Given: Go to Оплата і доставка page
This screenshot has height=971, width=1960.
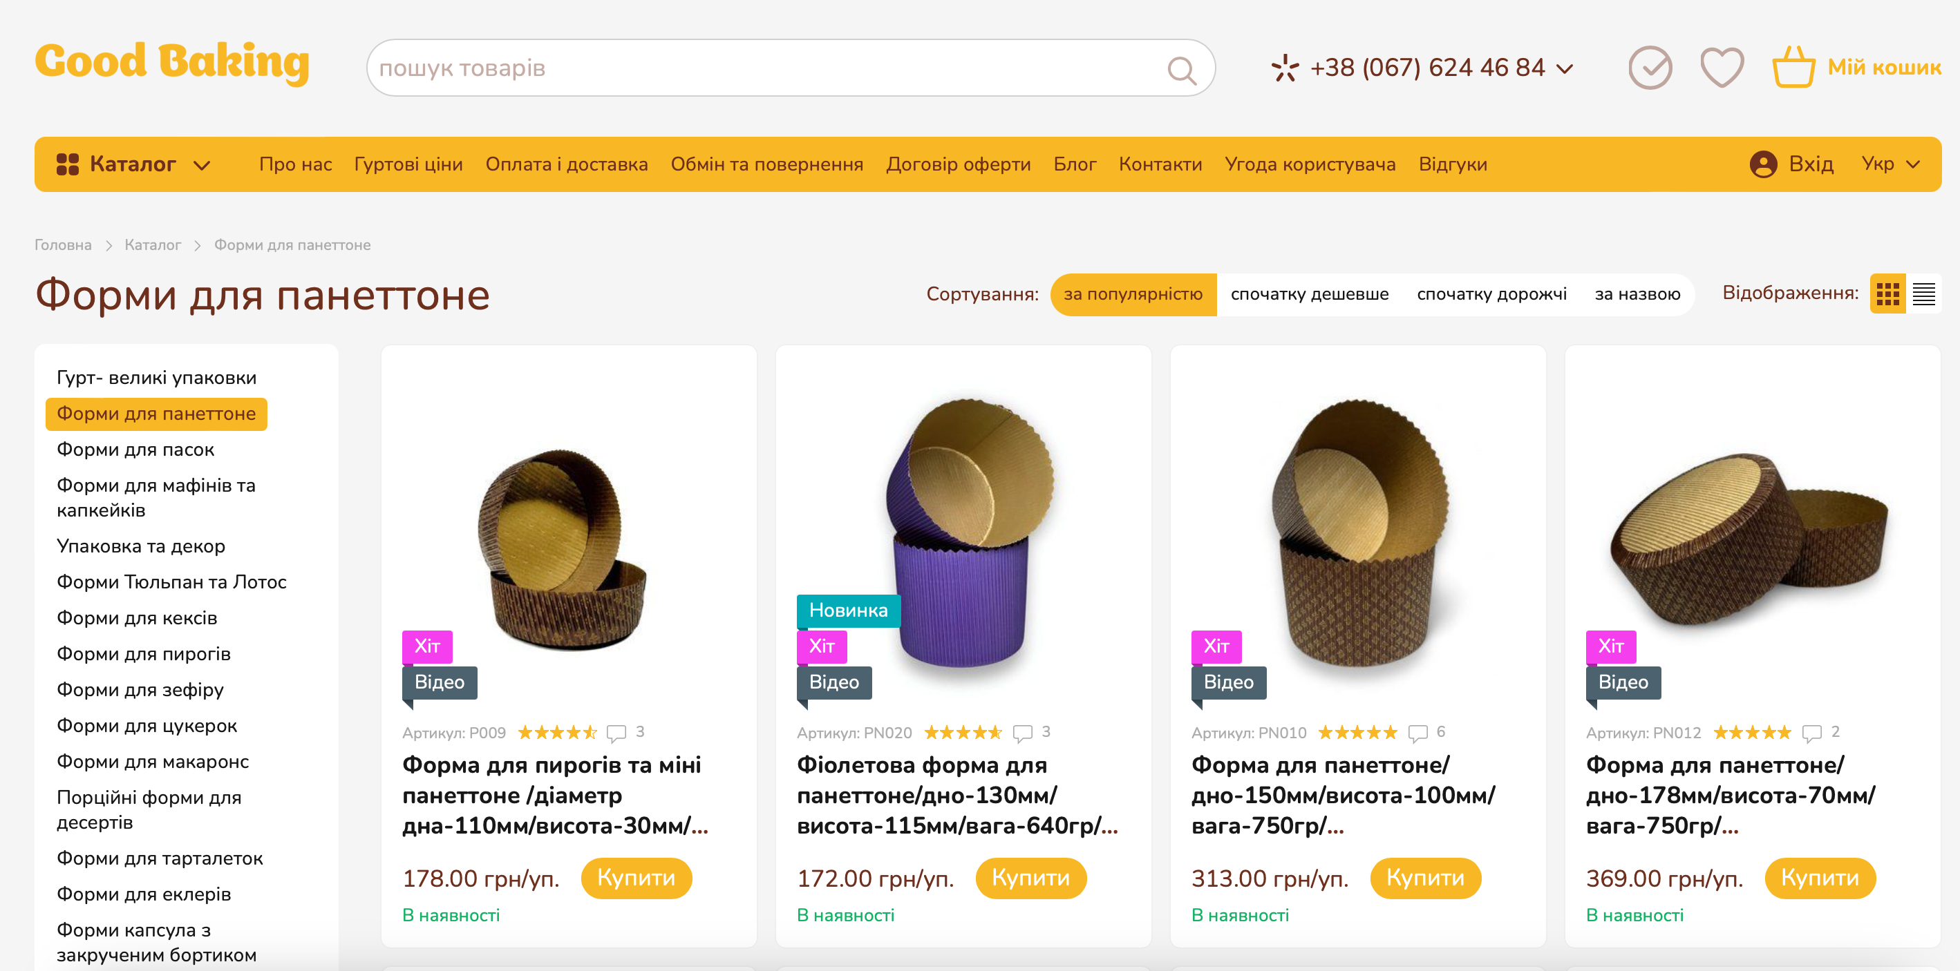Looking at the screenshot, I should coord(566,164).
